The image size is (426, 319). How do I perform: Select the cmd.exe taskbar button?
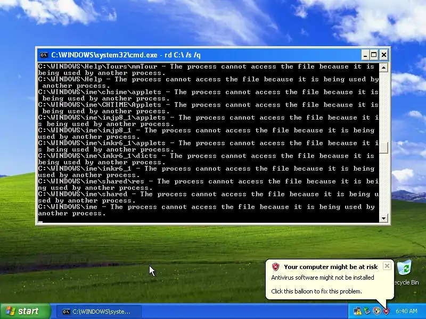99,312
